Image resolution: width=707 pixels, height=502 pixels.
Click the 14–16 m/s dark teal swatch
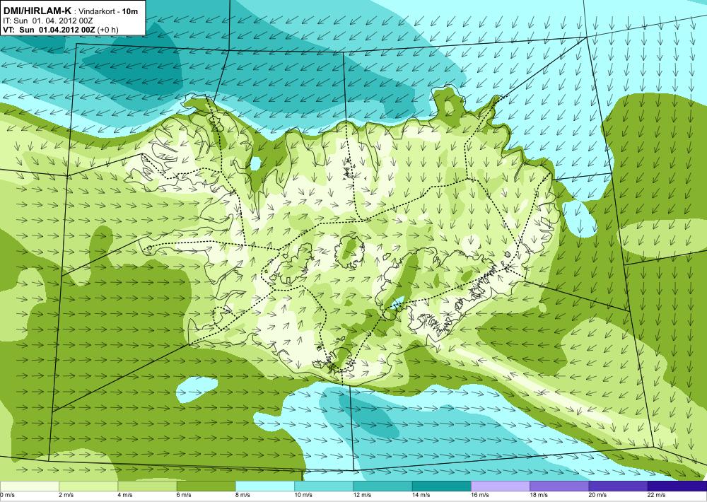pyautogui.click(x=441, y=486)
